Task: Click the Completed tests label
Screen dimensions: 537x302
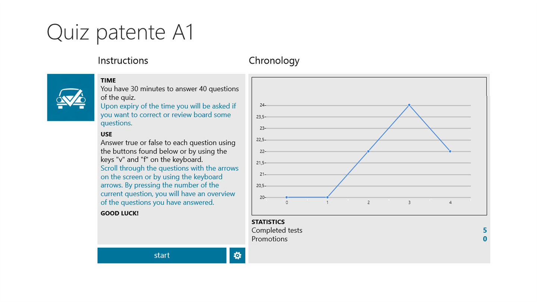Action: (277, 230)
